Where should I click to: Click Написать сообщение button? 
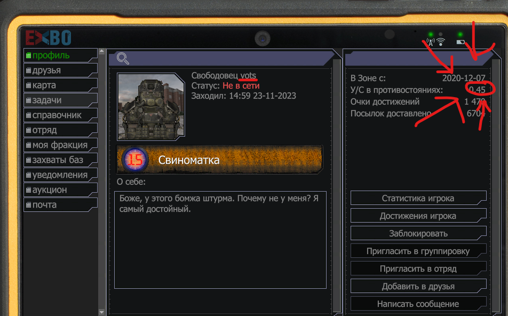click(x=418, y=304)
